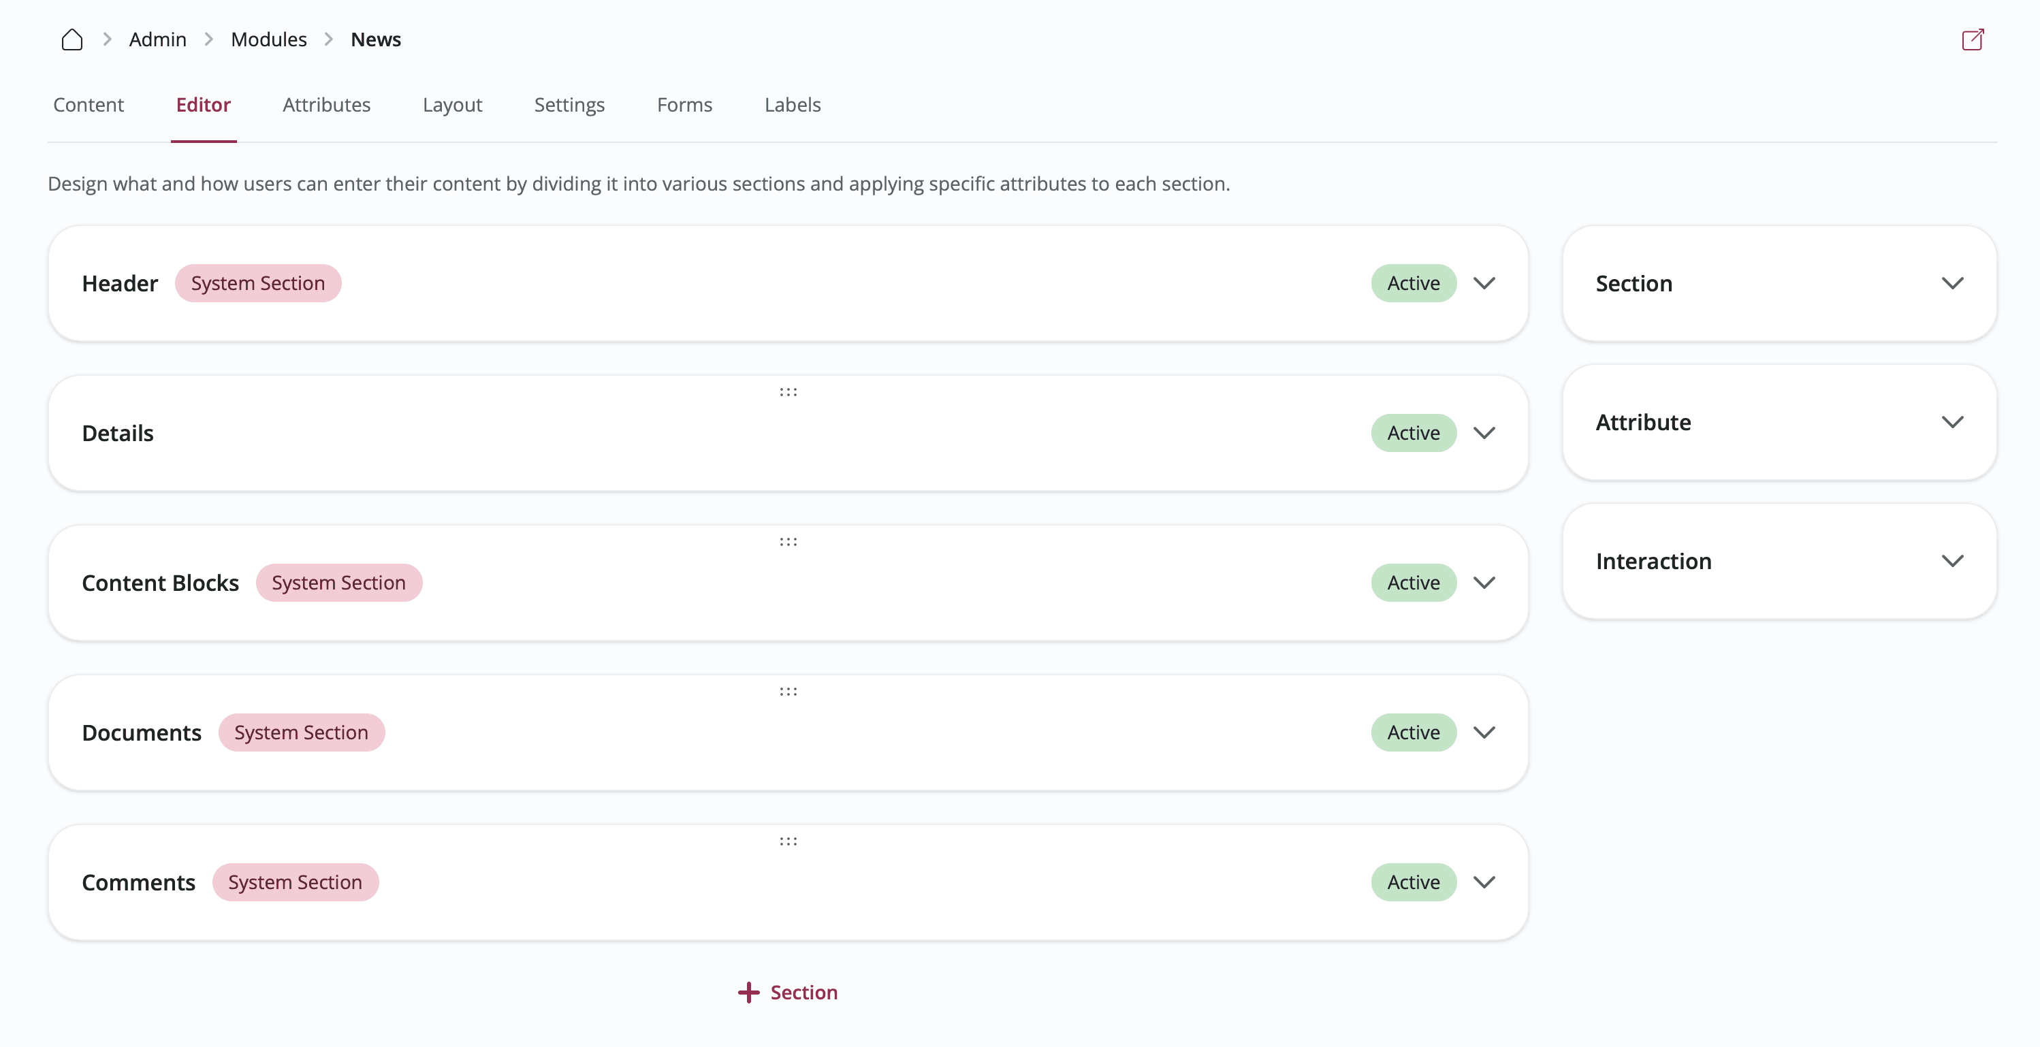This screenshot has height=1047, width=2040.
Task: Click drag handle above Comments section
Action: pyautogui.click(x=787, y=841)
